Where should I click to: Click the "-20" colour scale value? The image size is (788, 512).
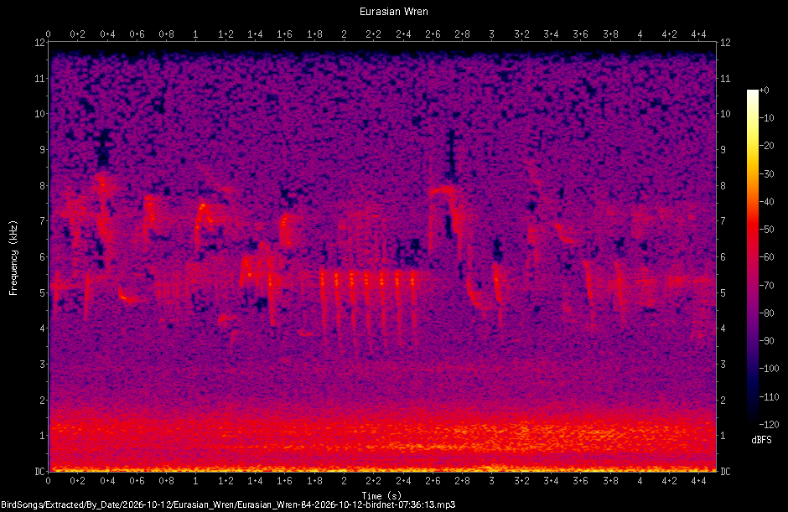[766, 146]
